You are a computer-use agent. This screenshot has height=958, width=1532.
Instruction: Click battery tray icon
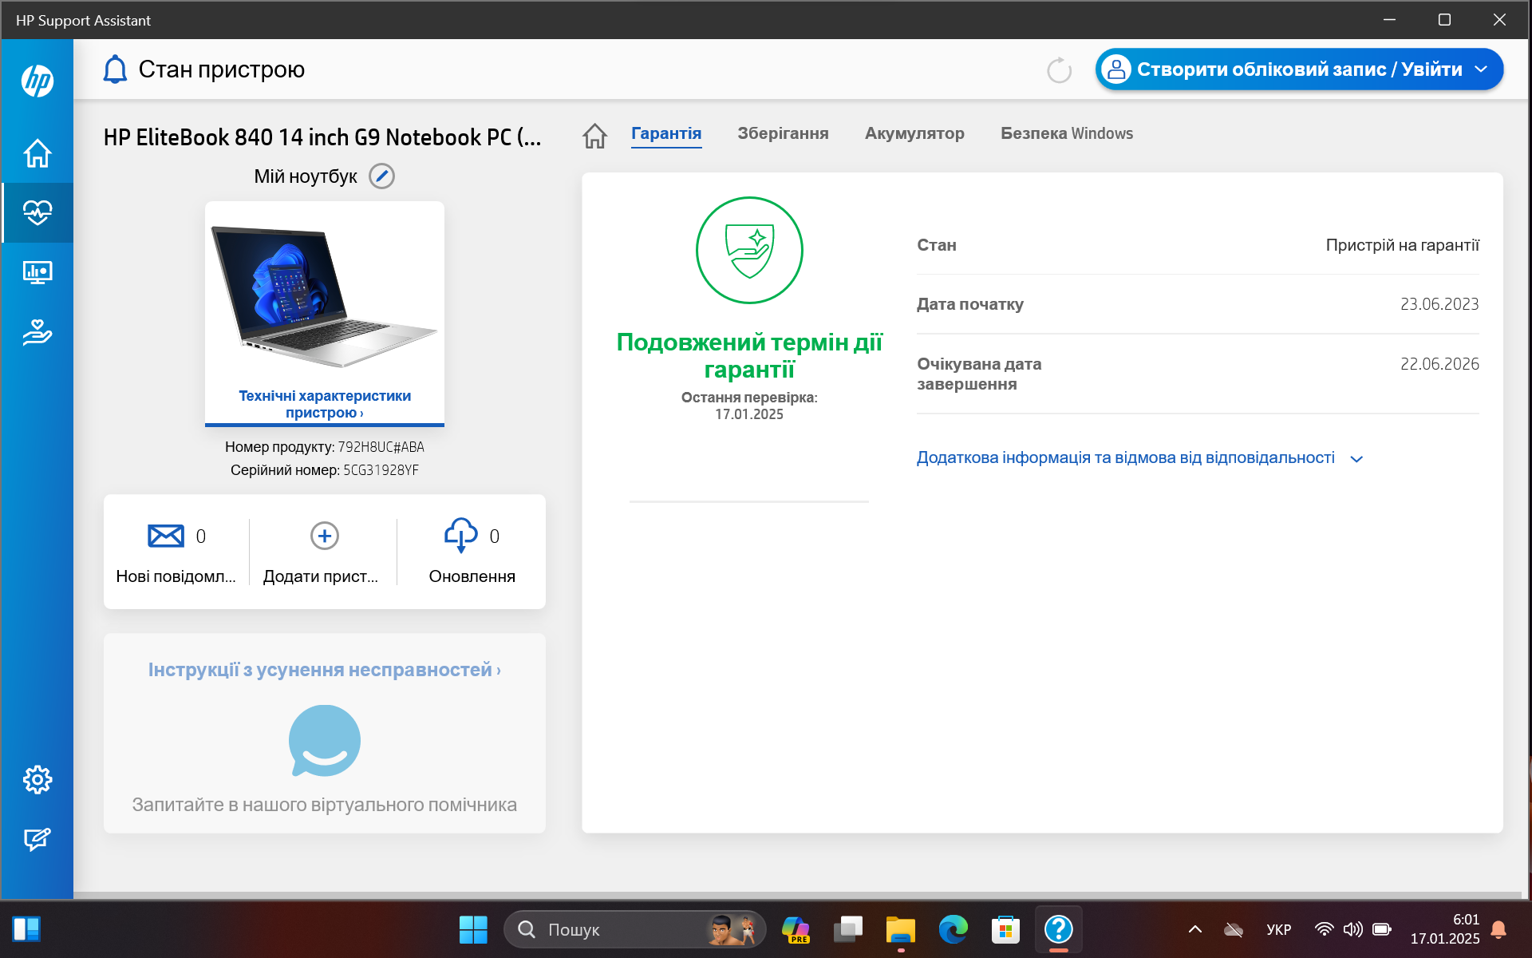pos(1382,929)
